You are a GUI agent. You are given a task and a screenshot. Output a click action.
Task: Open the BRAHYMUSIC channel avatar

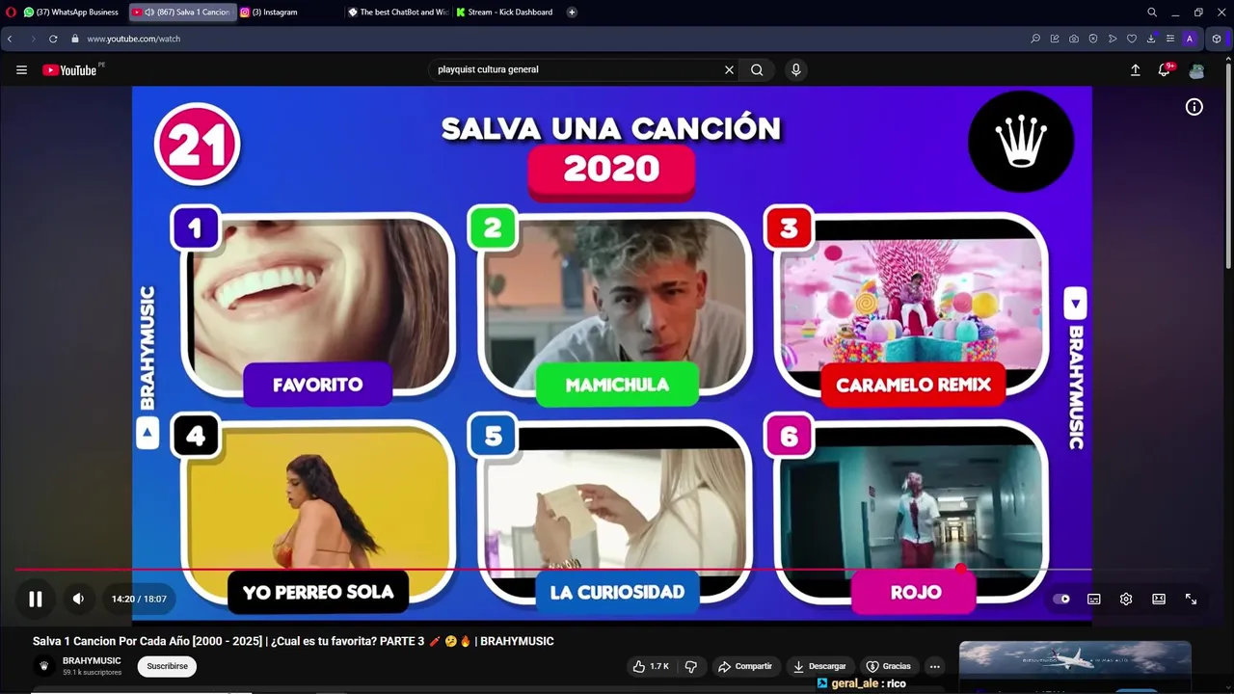pos(43,666)
